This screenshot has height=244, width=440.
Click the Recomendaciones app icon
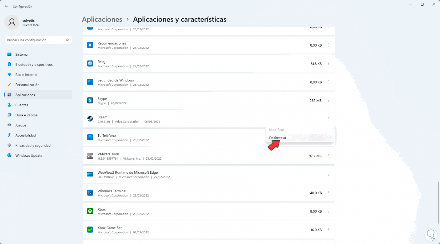(x=90, y=45)
